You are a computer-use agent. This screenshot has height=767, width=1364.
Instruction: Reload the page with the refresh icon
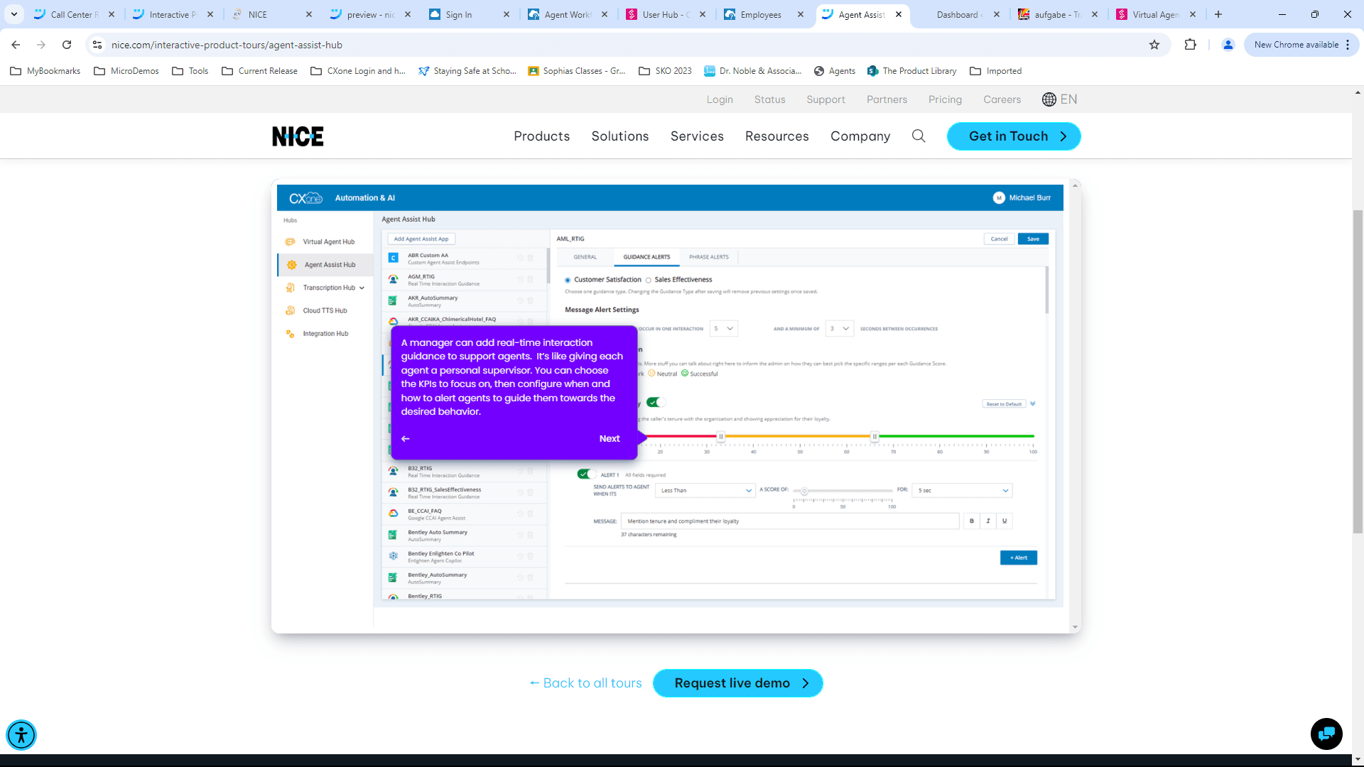tap(67, 45)
